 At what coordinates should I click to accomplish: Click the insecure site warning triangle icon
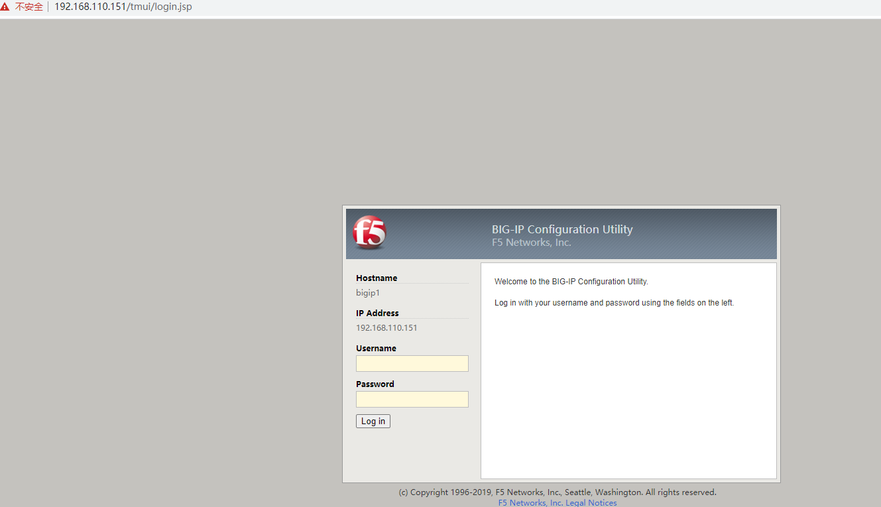click(x=5, y=7)
